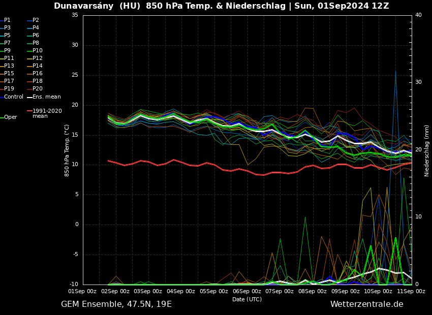Click the red 1991-2020 mean line swatch
Image resolution: width=432 pixels, height=315 pixels.
(x=29, y=111)
